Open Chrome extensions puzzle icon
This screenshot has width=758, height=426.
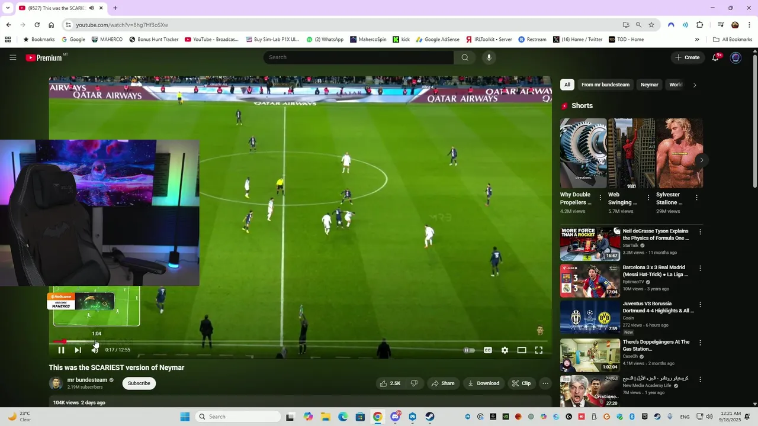point(700,25)
